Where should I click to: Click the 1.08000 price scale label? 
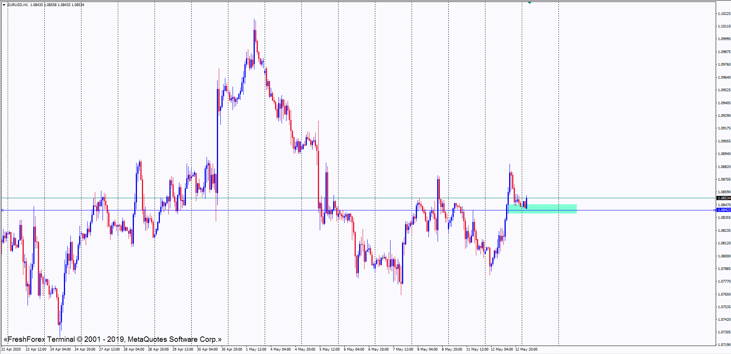click(x=724, y=256)
